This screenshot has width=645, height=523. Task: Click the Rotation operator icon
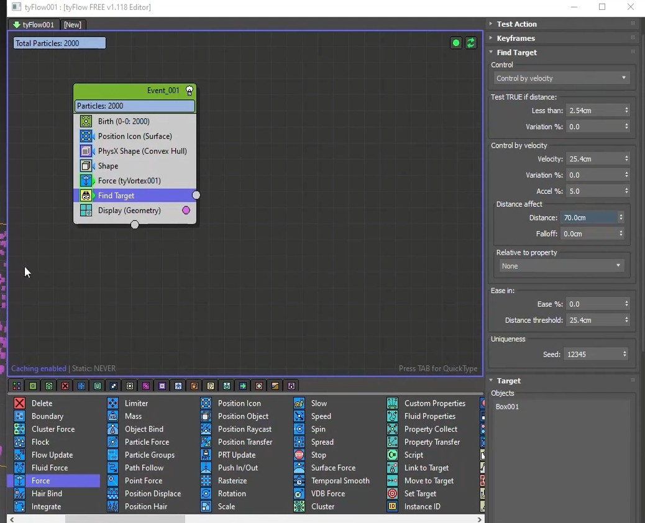206,494
